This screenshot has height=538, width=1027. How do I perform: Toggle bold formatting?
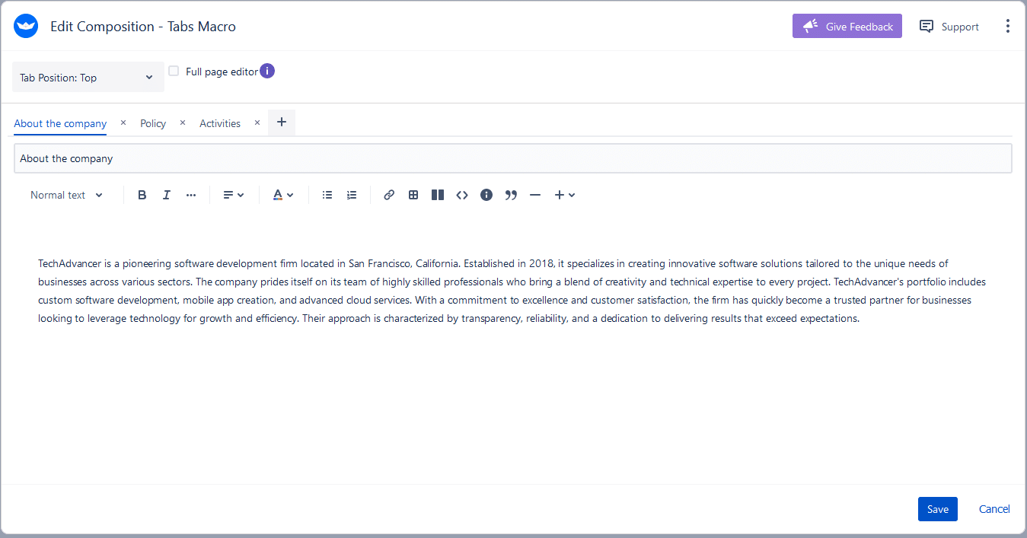142,195
